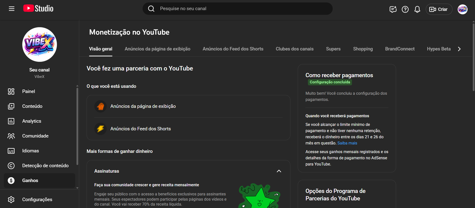This screenshot has height=208, width=475.
Task: Click the Monetização no YouTube title
Action: [x=129, y=32]
